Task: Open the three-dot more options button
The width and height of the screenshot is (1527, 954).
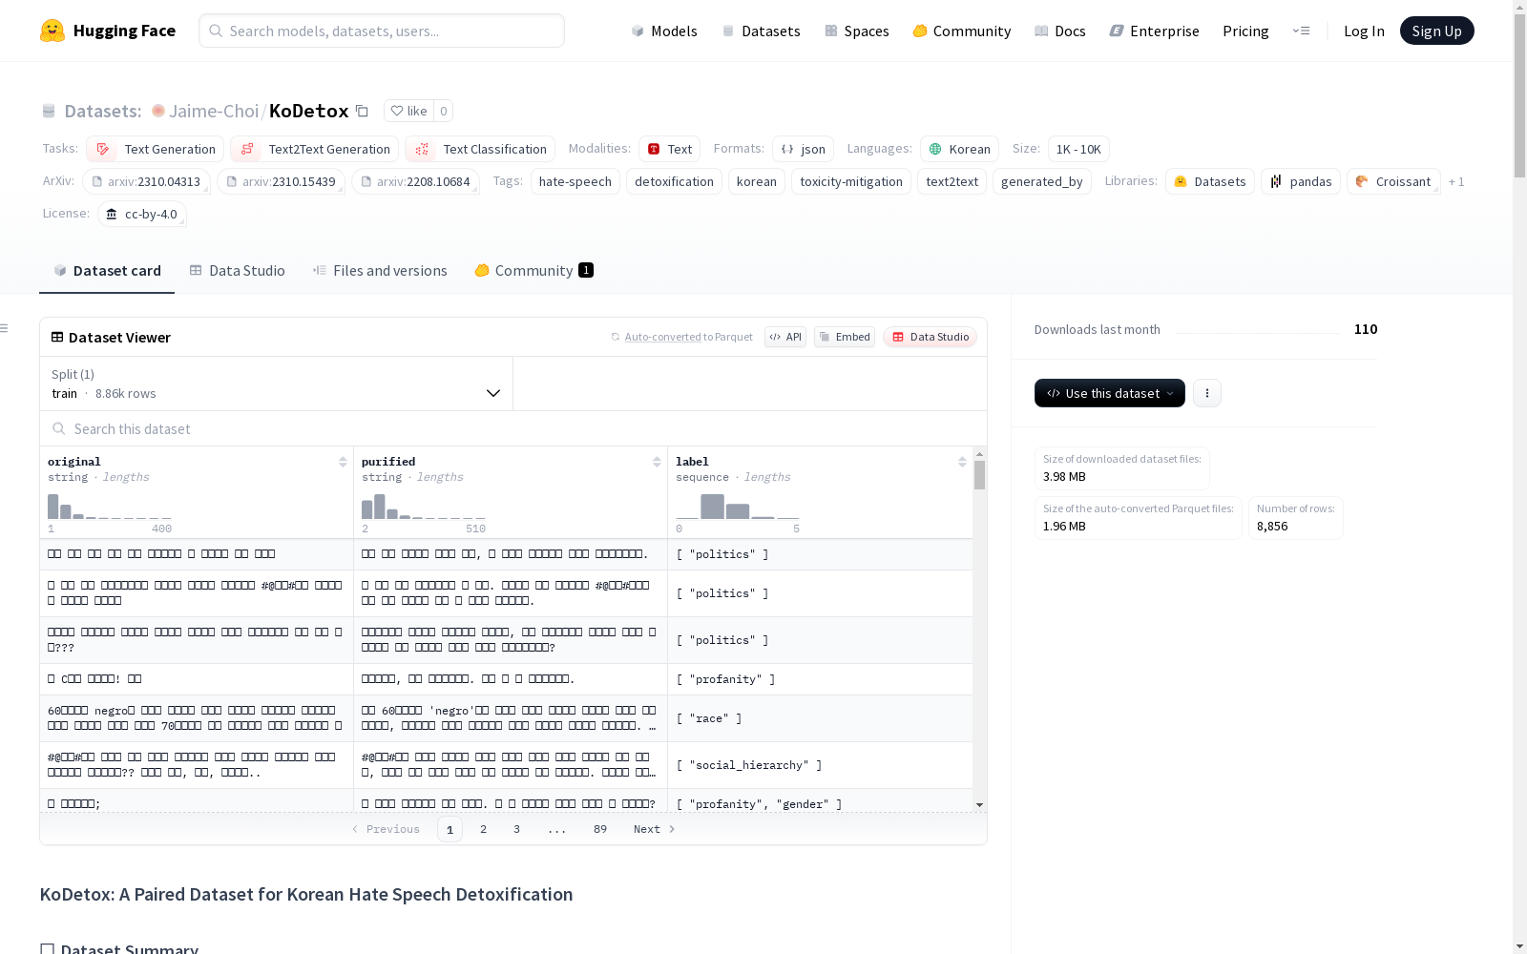Action: pos(1207,393)
